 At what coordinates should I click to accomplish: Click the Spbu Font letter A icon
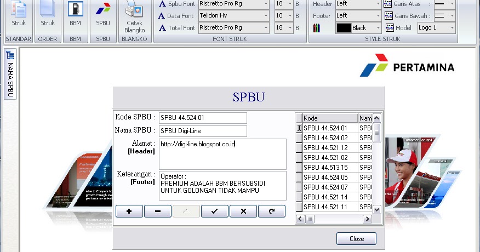pyautogui.click(x=162, y=4)
